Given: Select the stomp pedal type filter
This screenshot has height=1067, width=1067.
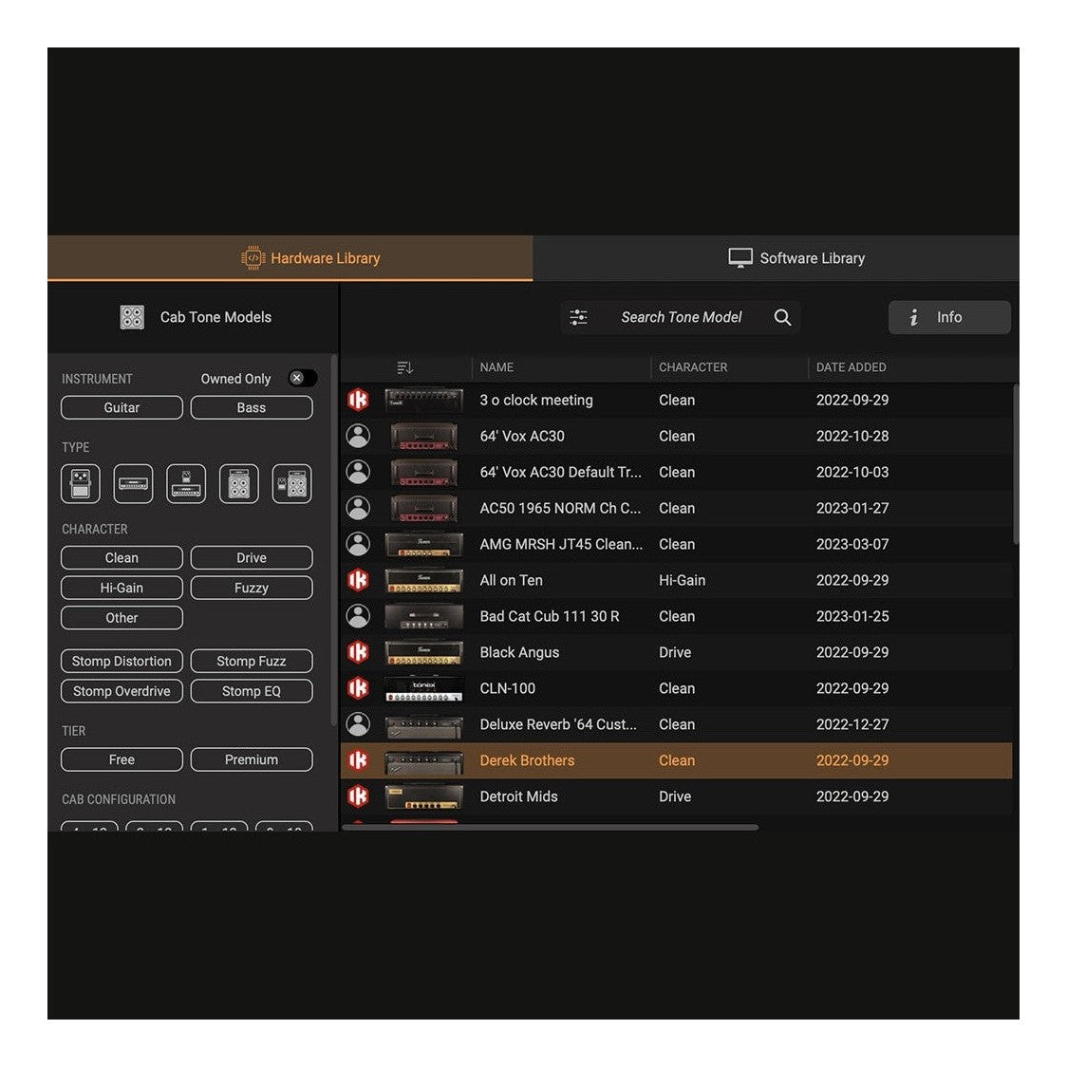Looking at the screenshot, I should click(81, 484).
